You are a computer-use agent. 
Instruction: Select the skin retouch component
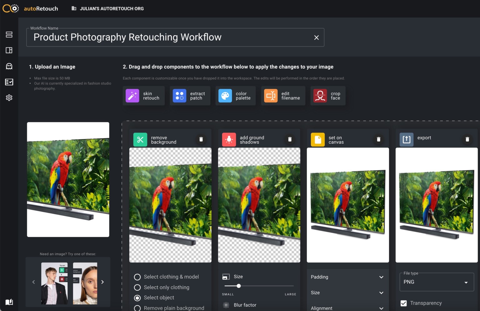point(144,96)
